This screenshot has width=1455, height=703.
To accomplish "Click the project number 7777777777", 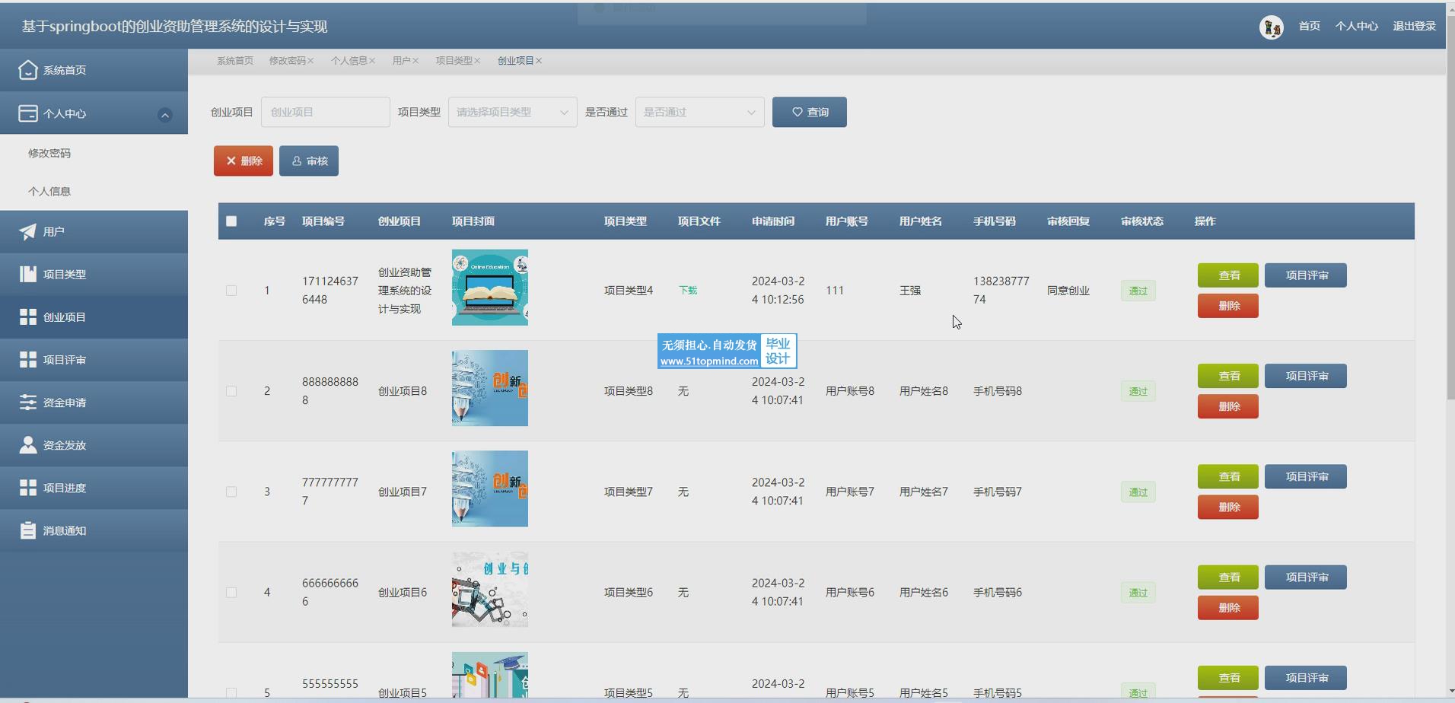I will click(x=330, y=491).
